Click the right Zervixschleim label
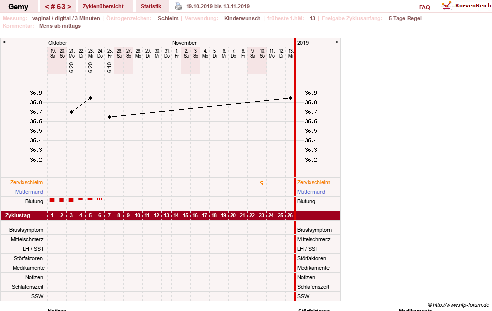 point(313,182)
